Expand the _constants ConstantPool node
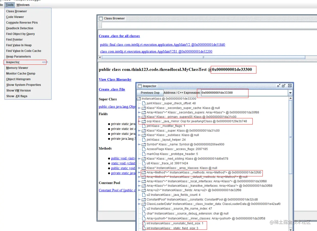Viewport: 317px width, 231px height. 139,199
